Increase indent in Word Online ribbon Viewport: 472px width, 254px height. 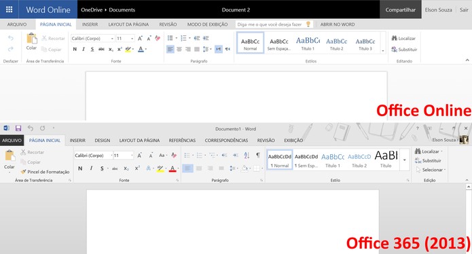coord(206,38)
